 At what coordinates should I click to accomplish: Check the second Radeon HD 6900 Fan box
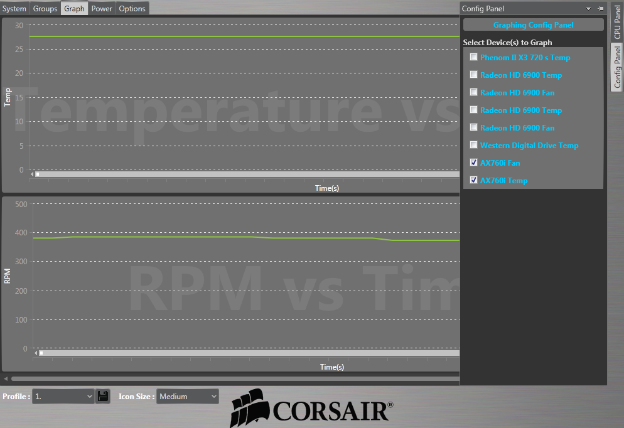[473, 127]
